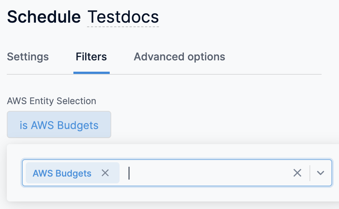The height and width of the screenshot is (209, 339).
Task: Edit the Testdocs schedule name
Action: click(x=123, y=17)
